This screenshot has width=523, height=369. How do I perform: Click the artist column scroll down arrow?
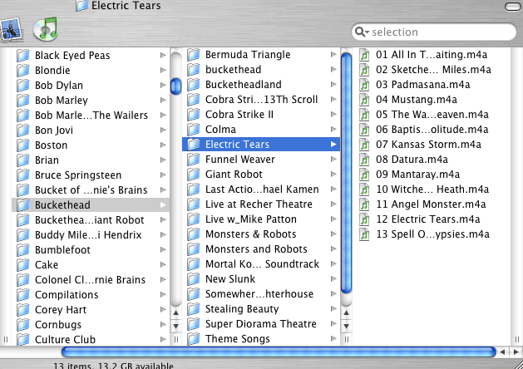click(x=175, y=326)
